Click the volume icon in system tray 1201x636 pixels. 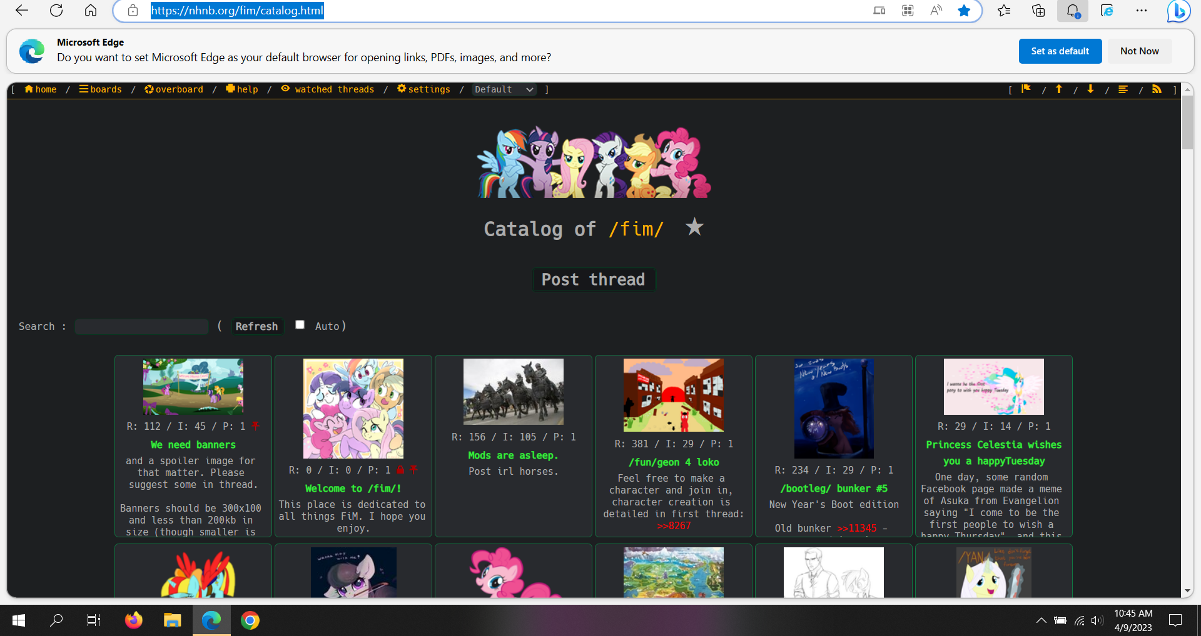tap(1097, 620)
